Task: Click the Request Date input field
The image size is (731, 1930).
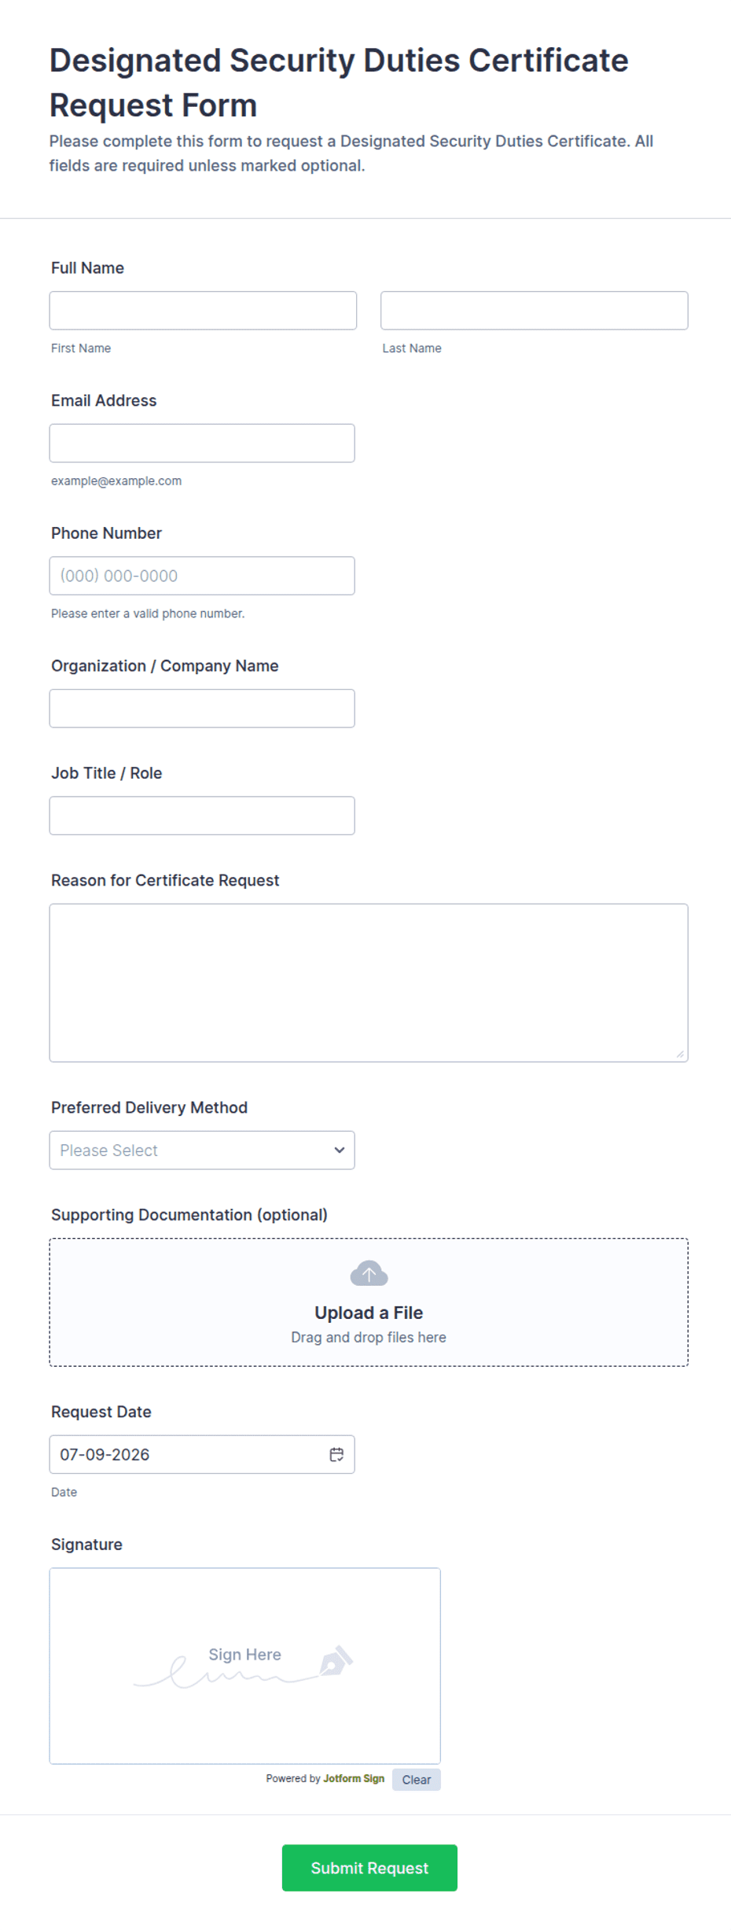Action: [x=202, y=1454]
